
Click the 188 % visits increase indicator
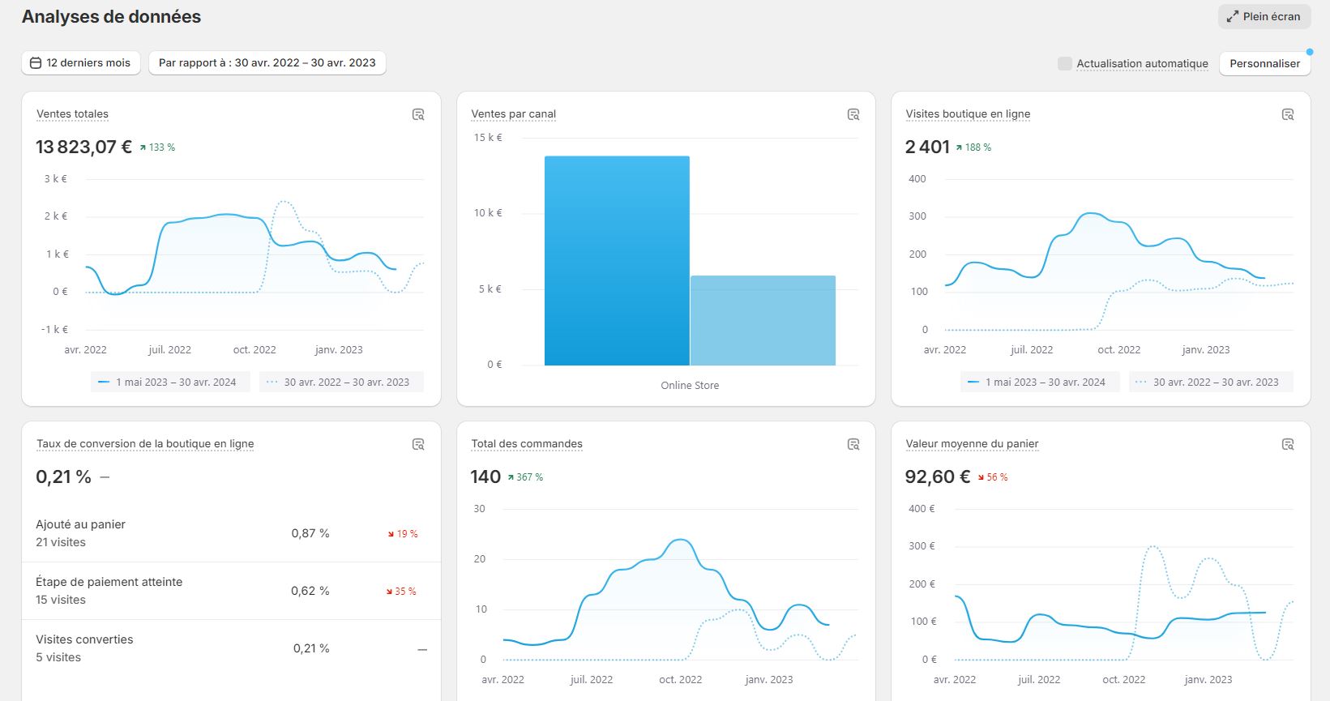(x=973, y=147)
